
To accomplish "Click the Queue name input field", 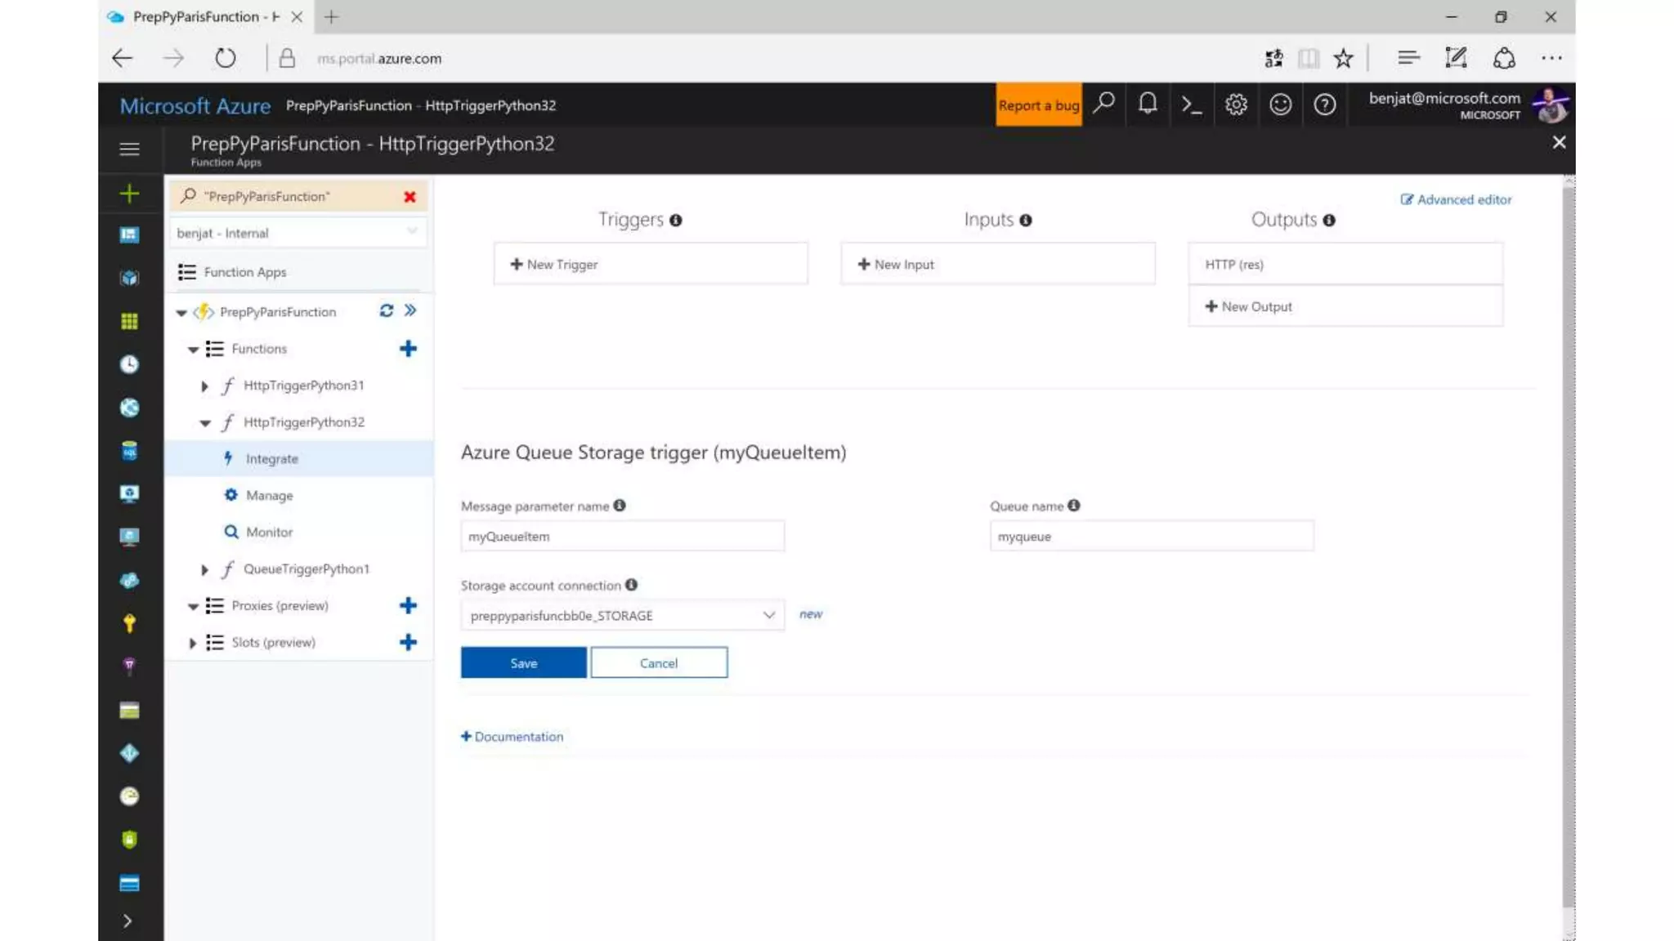I will 1151,537.
